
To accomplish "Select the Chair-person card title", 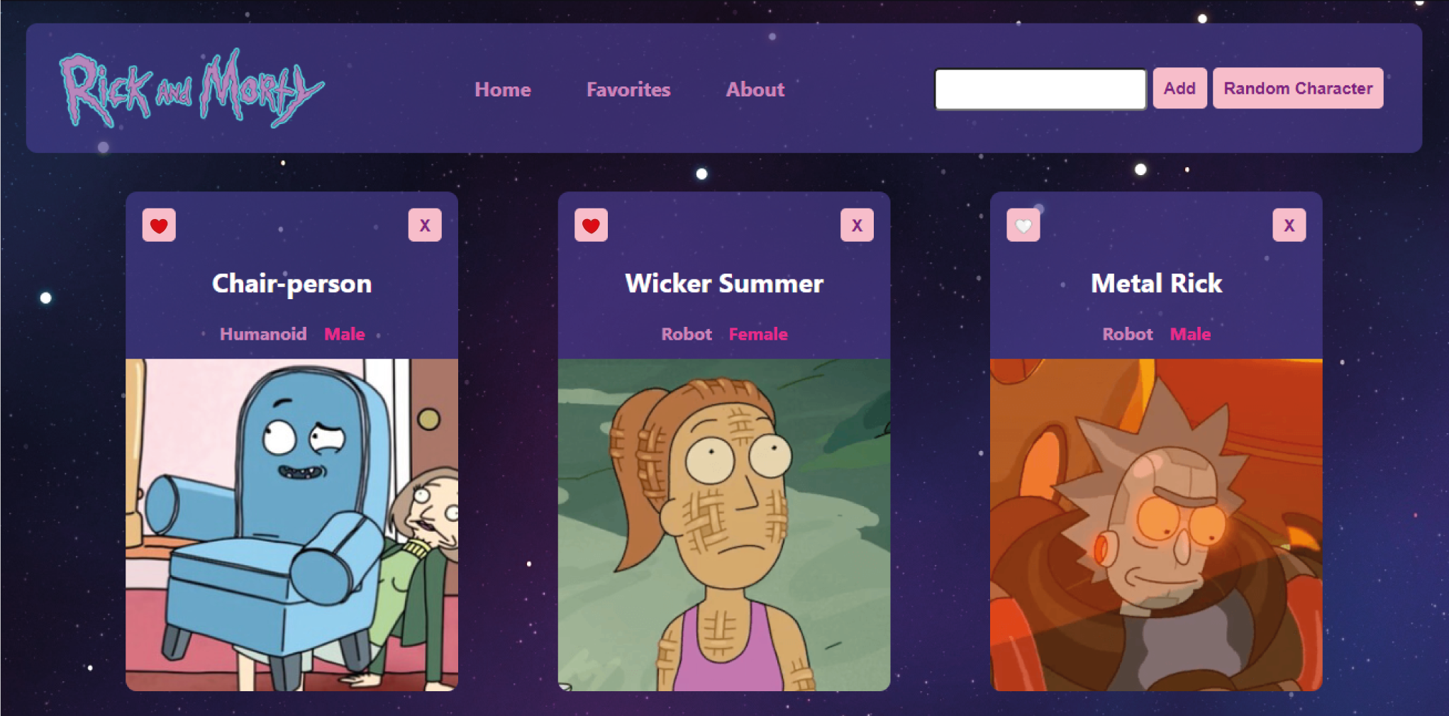I will point(292,284).
